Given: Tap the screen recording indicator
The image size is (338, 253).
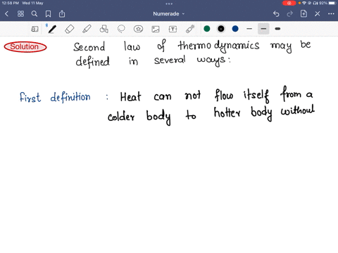Looking at the screenshot, I should pyautogui.click(x=289, y=3).
